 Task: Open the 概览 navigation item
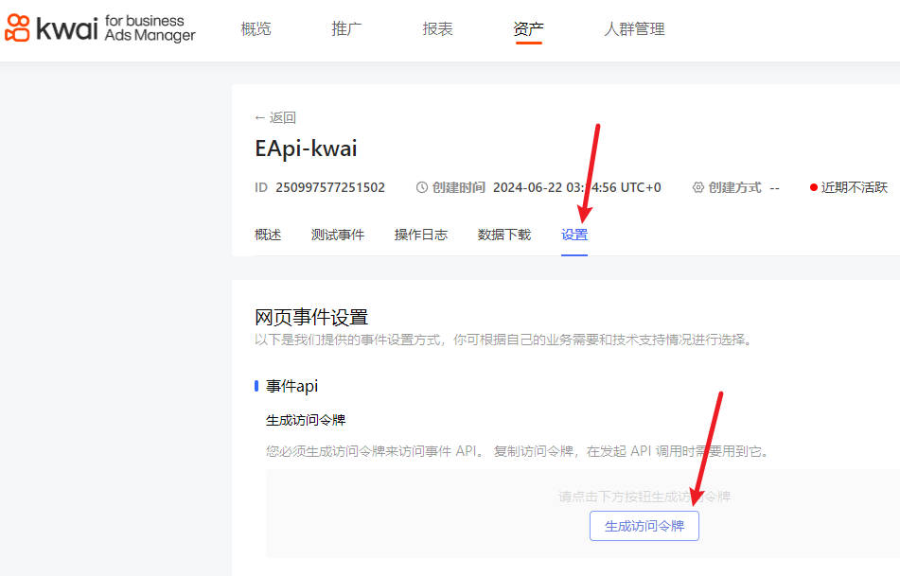(x=256, y=28)
